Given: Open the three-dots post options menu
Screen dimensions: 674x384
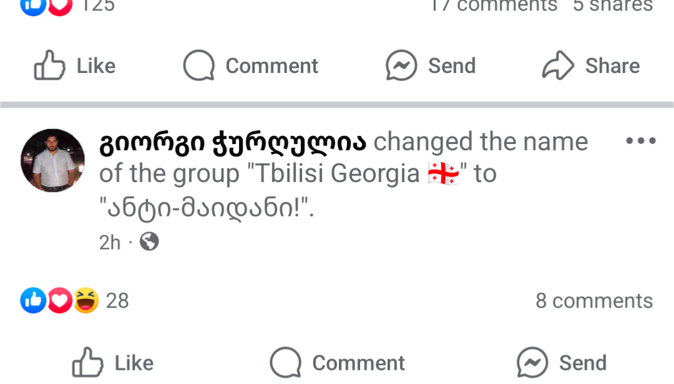Looking at the screenshot, I should [640, 141].
